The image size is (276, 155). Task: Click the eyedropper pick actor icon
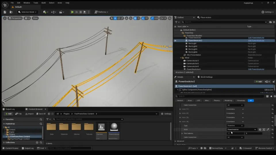[268, 129]
